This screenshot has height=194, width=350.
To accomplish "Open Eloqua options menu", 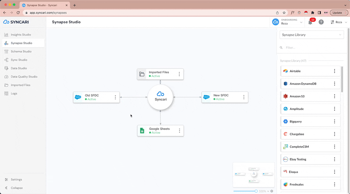I will pos(334,172).
